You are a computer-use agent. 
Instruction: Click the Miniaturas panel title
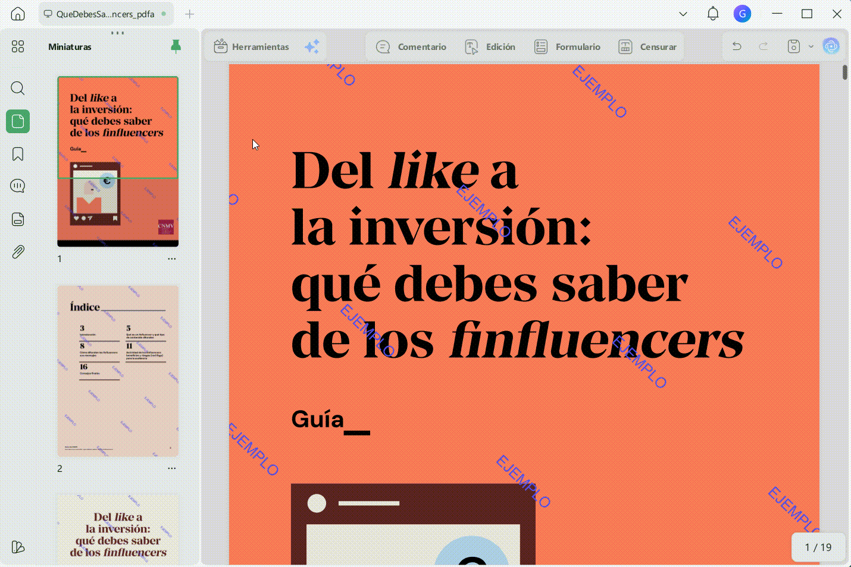pos(70,46)
